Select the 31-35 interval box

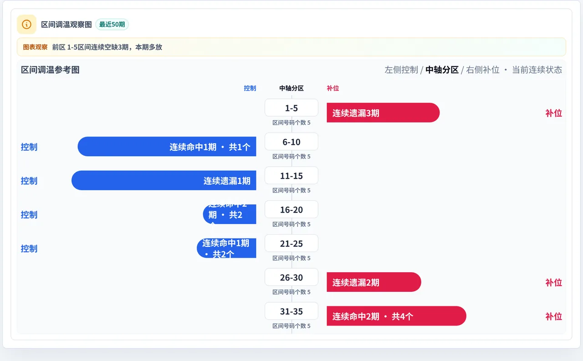click(291, 311)
